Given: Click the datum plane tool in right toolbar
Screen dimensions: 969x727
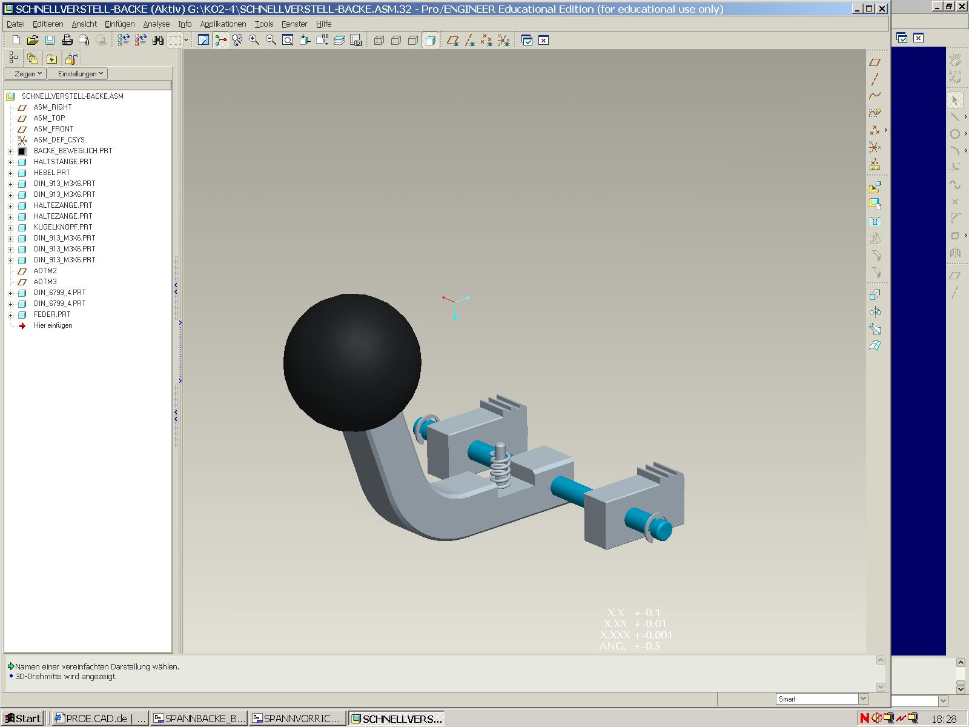Looking at the screenshot, I should click(875, 62).
